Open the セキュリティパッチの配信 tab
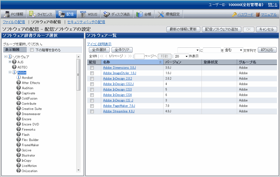This screenshot has height=177, width=280. pos(86,22)
